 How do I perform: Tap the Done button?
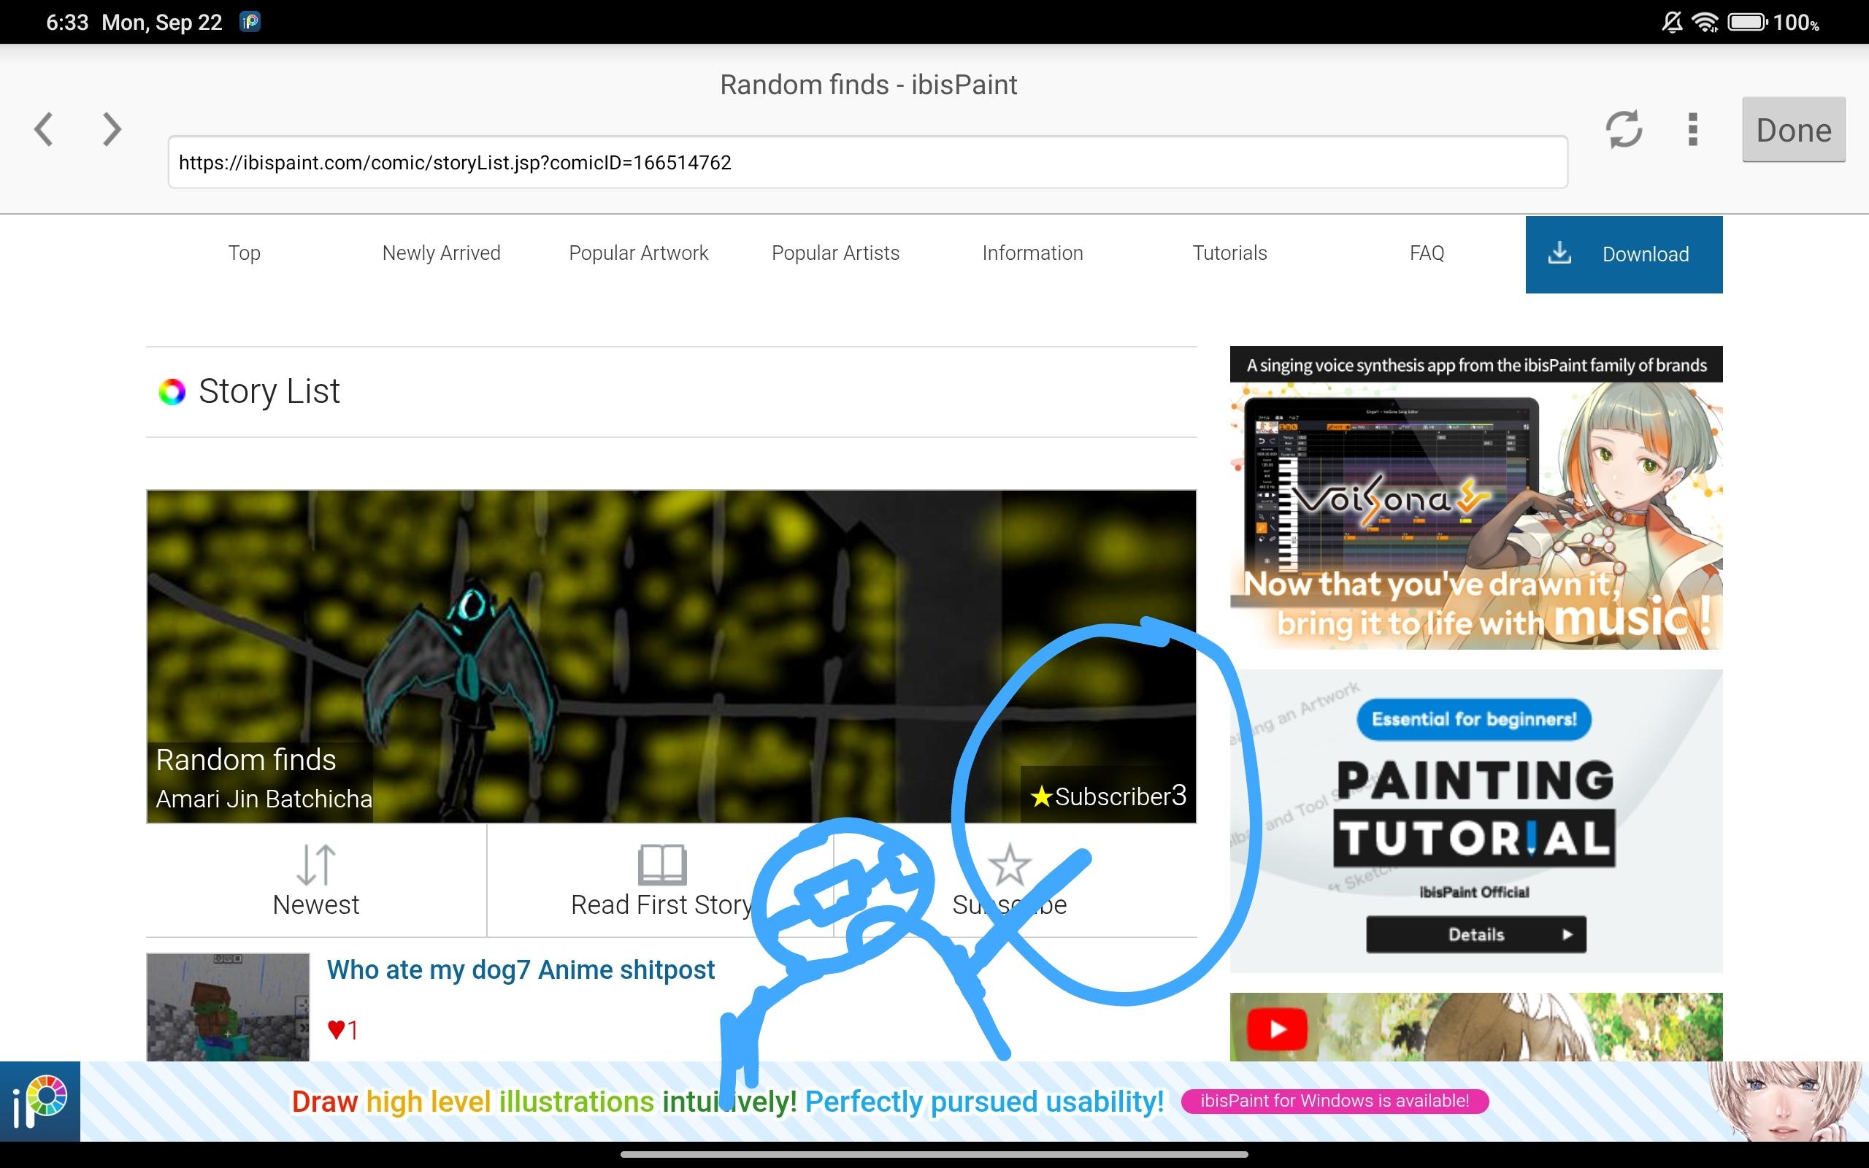(1793, 130)
